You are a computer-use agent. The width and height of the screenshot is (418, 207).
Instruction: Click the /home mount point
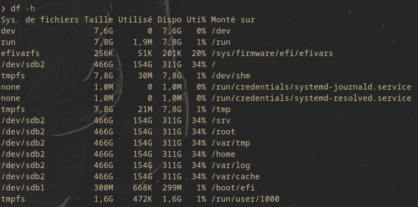point(223,154)
